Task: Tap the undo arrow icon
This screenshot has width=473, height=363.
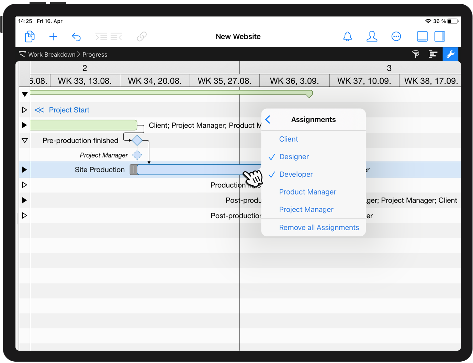Action: [x=76, y=36]
